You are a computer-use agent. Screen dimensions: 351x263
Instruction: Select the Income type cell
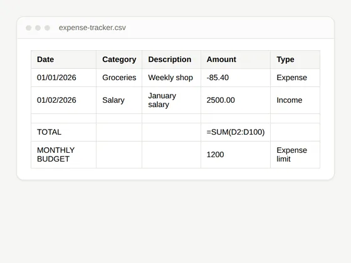295,100
